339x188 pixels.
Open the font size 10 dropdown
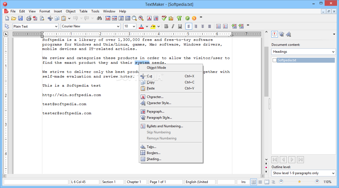click(134, 26)
